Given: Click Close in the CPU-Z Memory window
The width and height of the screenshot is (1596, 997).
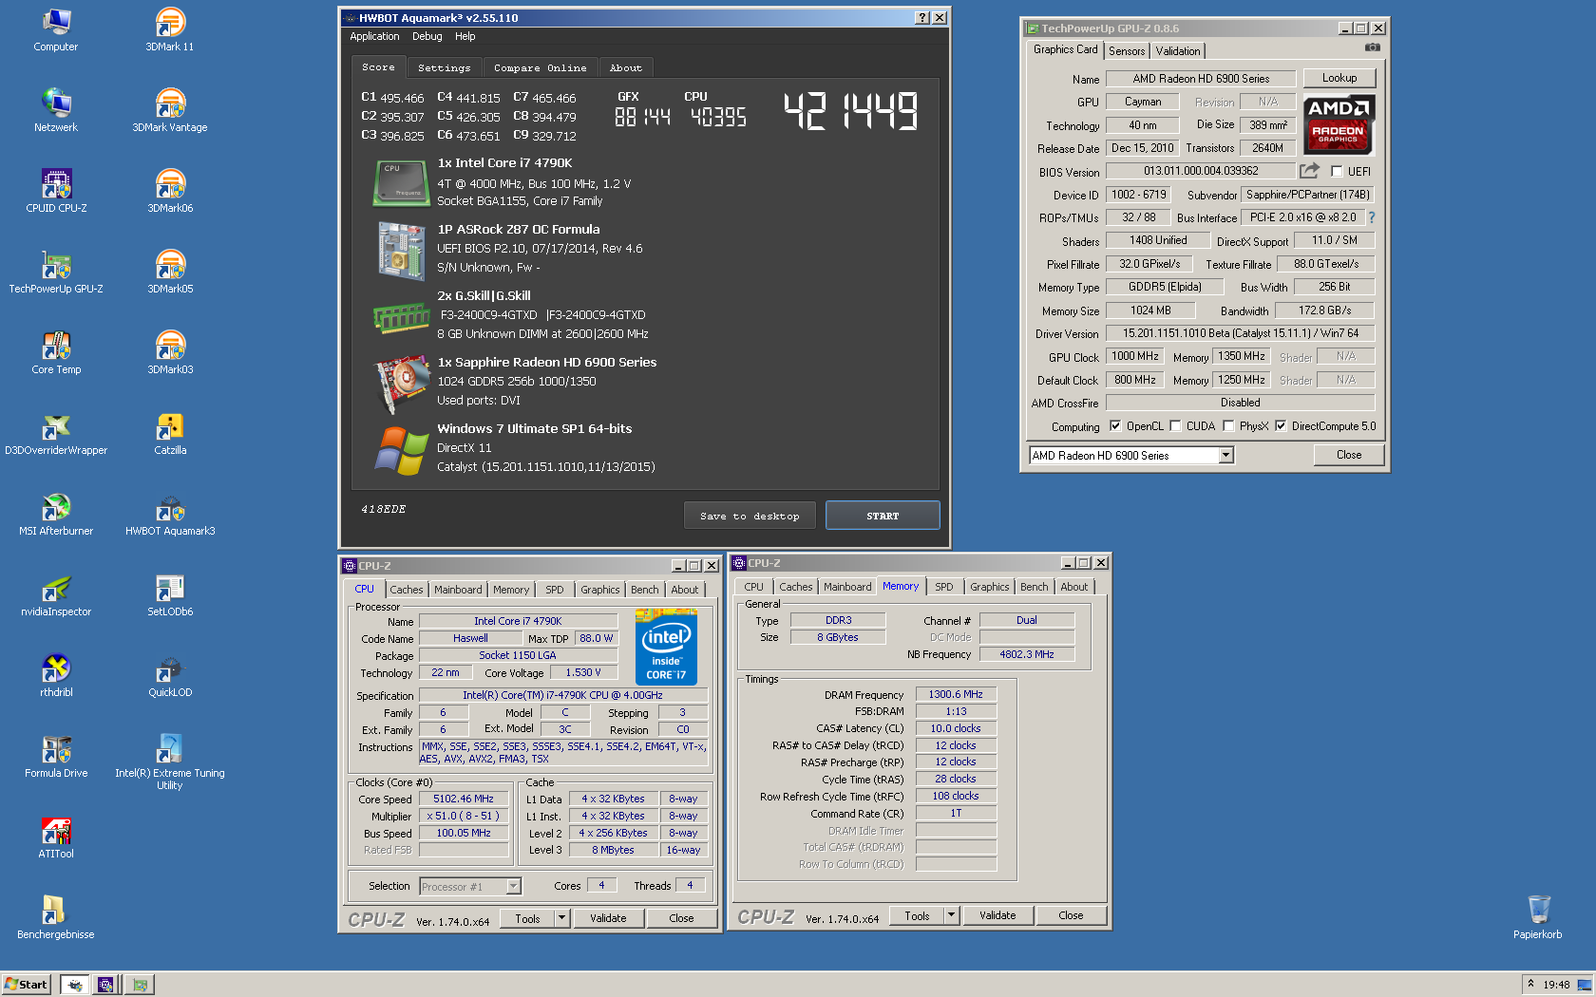Looking at the screenshot, I should point(1071,915).
